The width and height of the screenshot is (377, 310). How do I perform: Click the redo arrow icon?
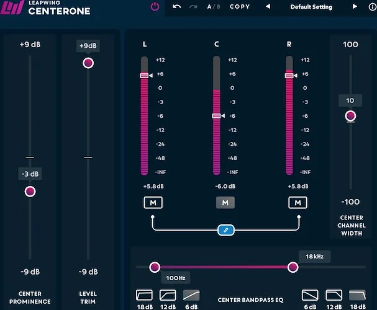(193, 7)
